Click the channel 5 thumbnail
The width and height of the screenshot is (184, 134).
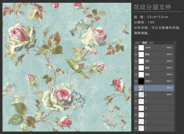click(141, 115)
